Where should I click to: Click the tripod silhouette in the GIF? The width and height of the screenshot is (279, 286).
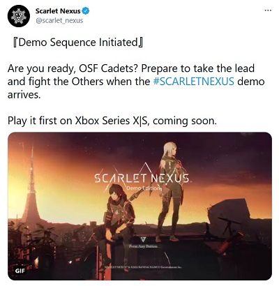[228, 225]
